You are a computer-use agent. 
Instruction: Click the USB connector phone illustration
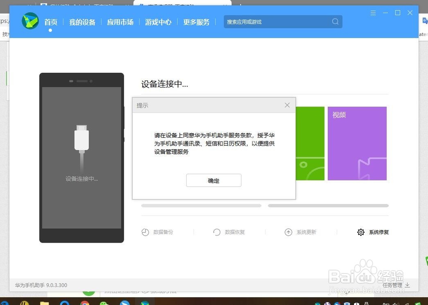pyautogui.click(x=82, y=158)
